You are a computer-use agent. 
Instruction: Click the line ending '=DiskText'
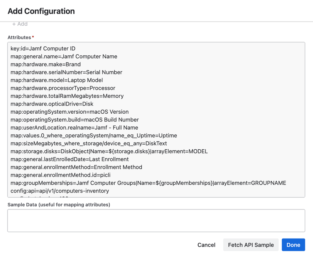pos(89,143)
